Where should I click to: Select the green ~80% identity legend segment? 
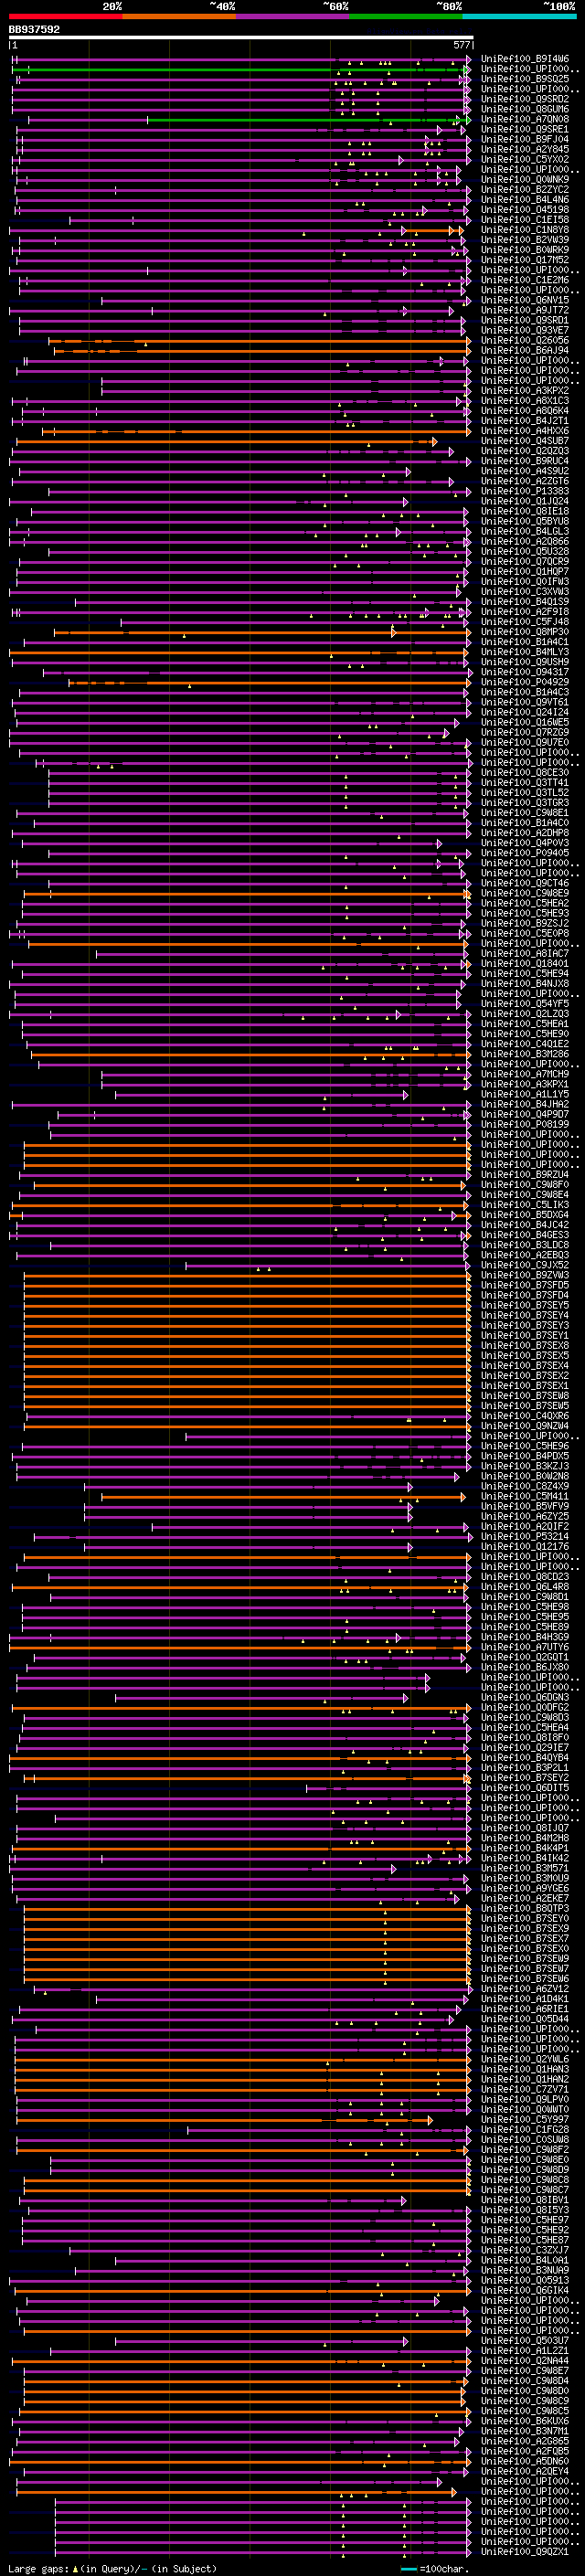[x=406, y=16]
